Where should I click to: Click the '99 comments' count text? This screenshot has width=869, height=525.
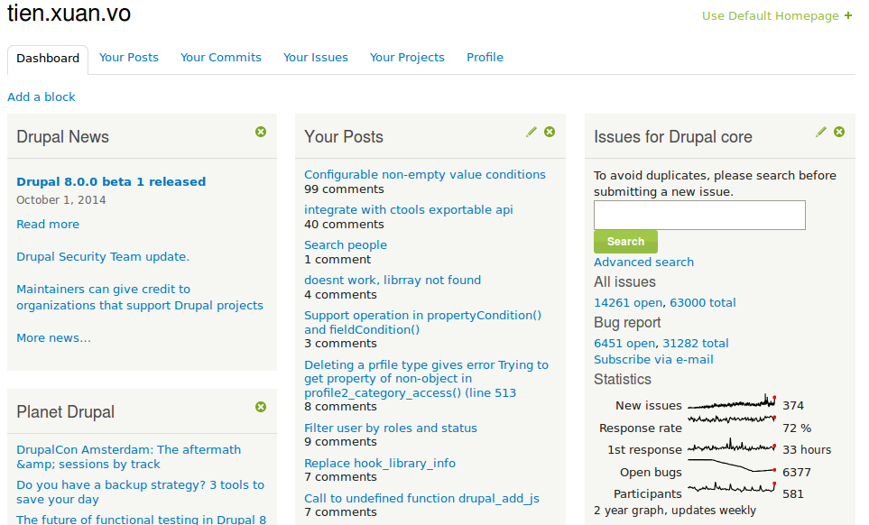[344, 189]
